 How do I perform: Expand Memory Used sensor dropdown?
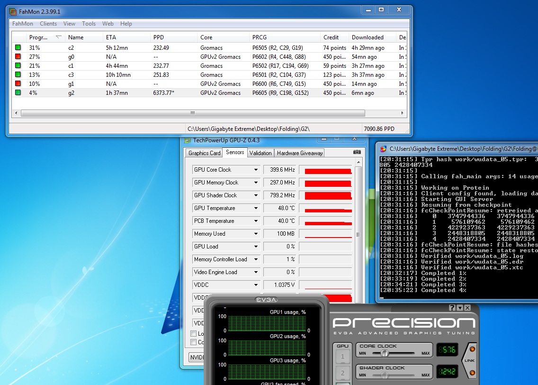(256, 234)
